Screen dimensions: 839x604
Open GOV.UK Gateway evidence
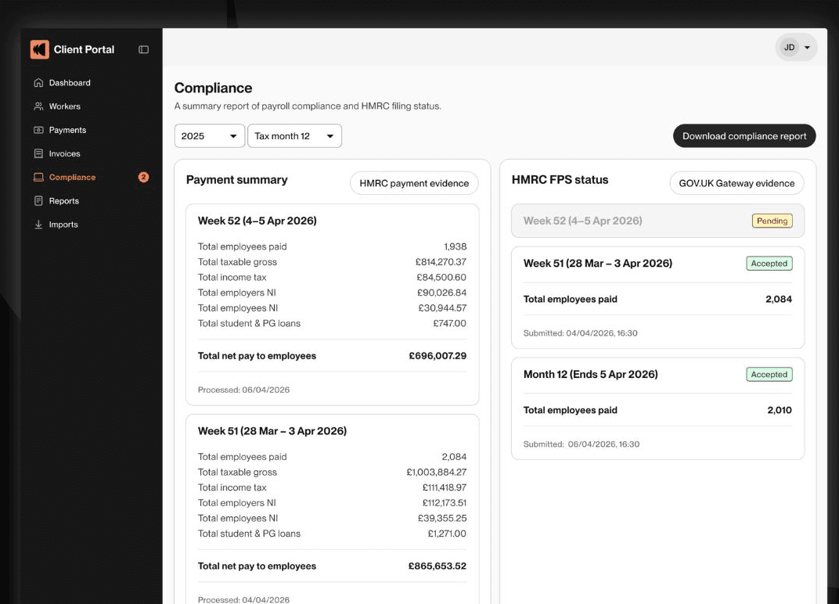pos(736,183)
